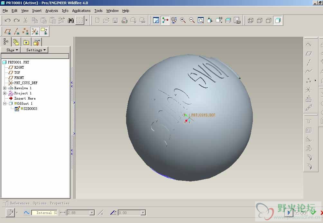The image size is (323, 223).
Task: Click the Print icon
Action: (125, 20)
